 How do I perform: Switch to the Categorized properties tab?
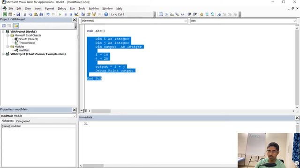coord(23,121)
